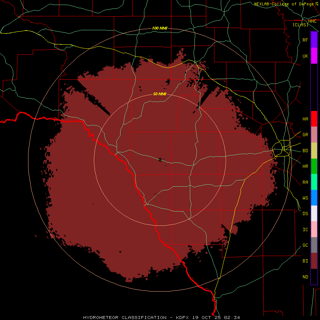
Task: Click the 'KDFX' station identifier
Action: pos(183,318)
